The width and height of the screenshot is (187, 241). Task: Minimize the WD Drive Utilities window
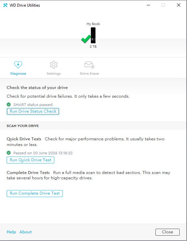point(148,5)
